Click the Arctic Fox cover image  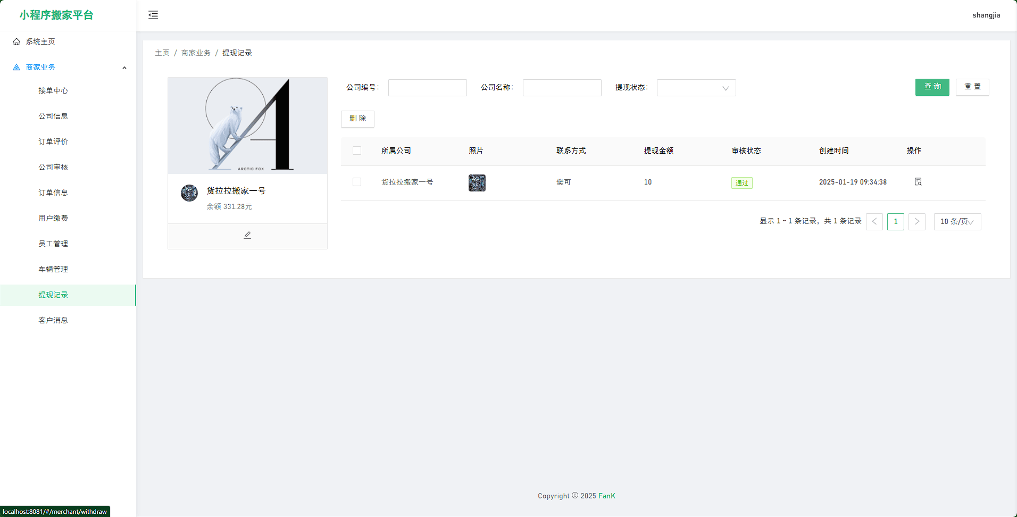click(247, 126)
